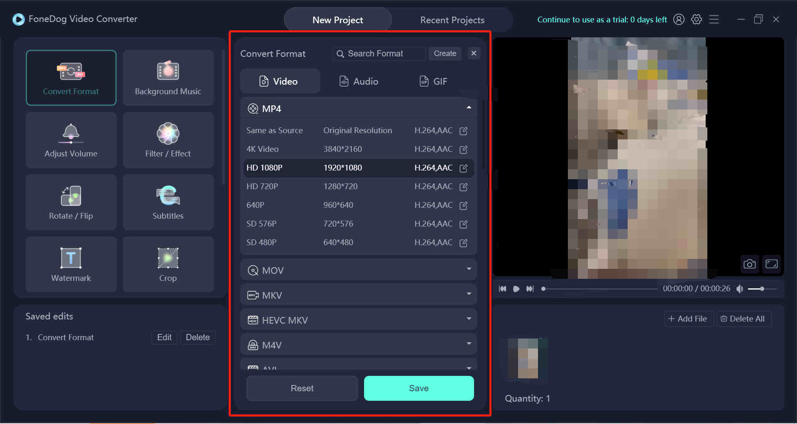Click the trial days left link

coord(602,19)
